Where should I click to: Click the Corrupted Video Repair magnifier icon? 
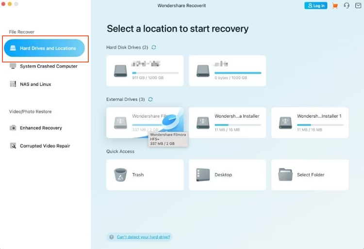(x=13, y=146)
